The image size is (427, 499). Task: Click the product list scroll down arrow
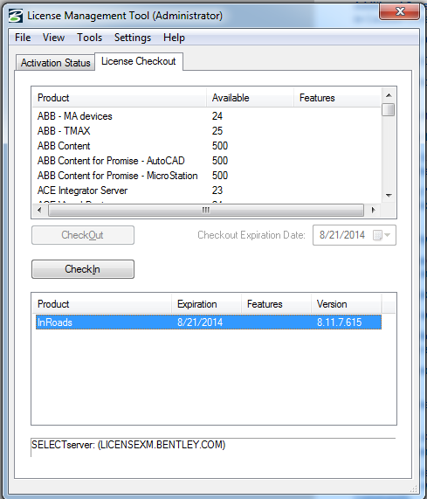[x=389, y=196]
